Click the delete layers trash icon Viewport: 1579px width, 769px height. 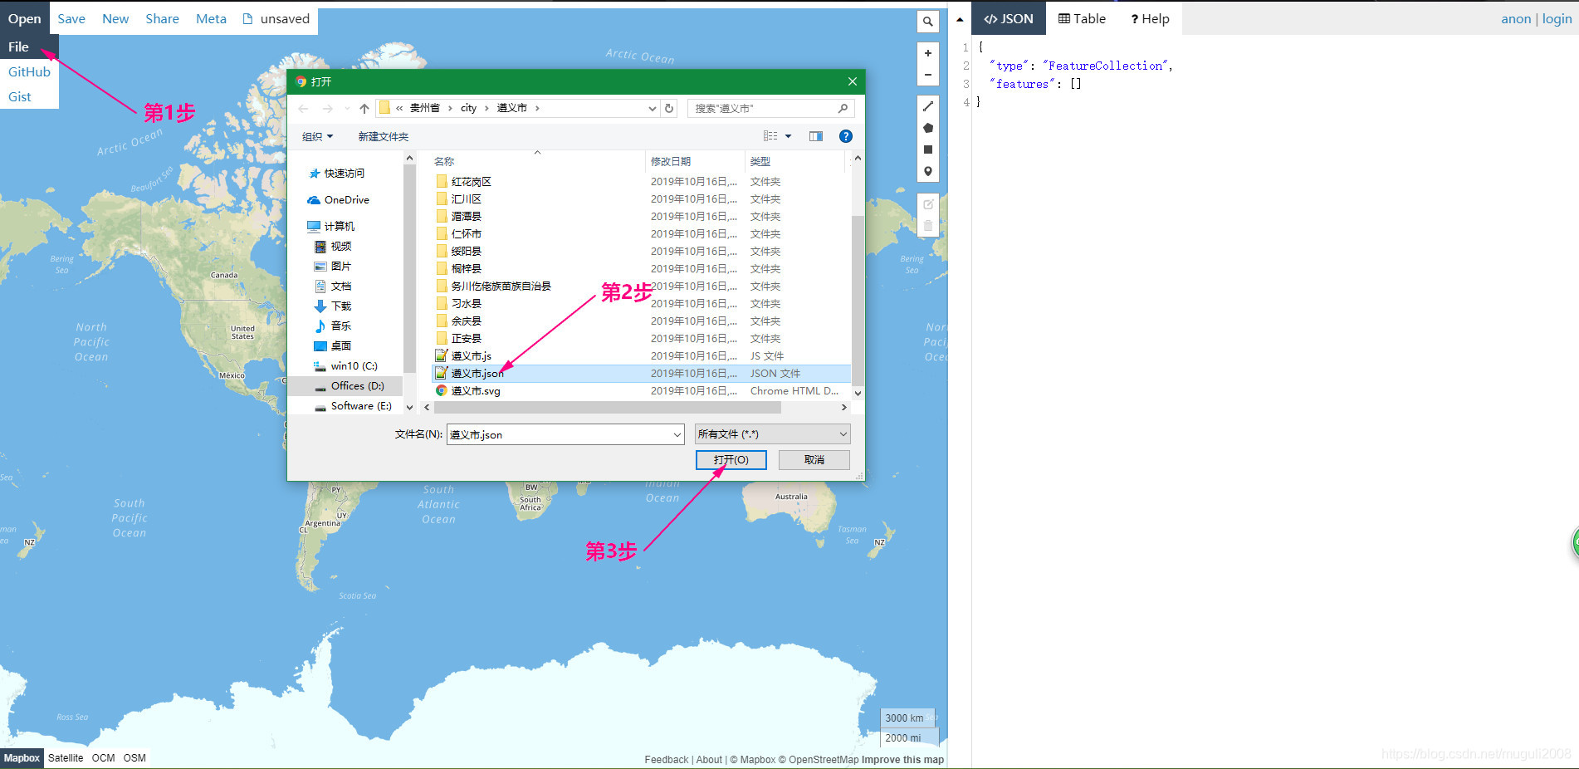(x=927, y=226)
